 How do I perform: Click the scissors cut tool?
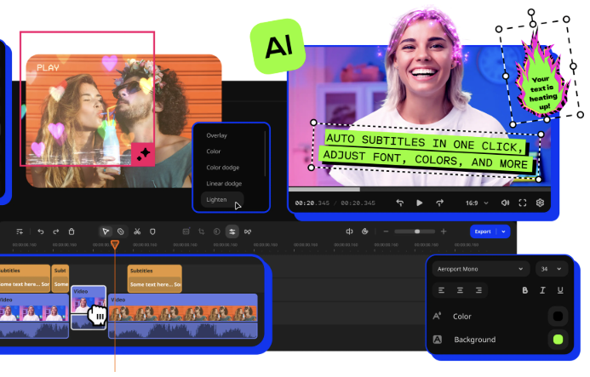(x=137, y=231)
